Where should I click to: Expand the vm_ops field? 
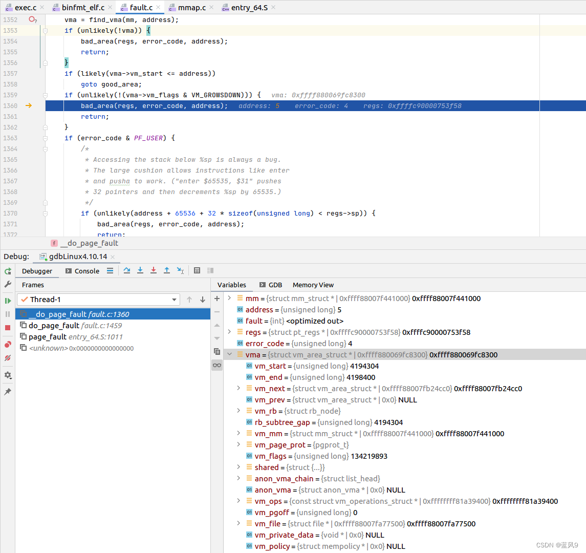click(238, 500)
